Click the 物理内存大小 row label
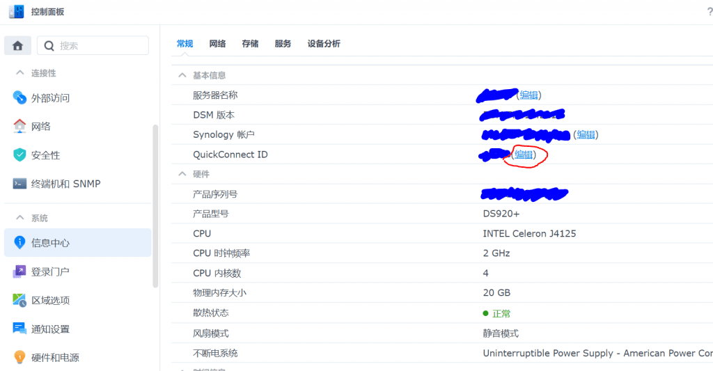This screenshot has height=371, width=713. (x=219, y=293)
